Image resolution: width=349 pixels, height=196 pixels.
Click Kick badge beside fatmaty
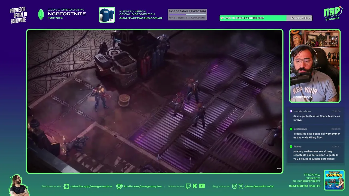[x=291, y=147]
